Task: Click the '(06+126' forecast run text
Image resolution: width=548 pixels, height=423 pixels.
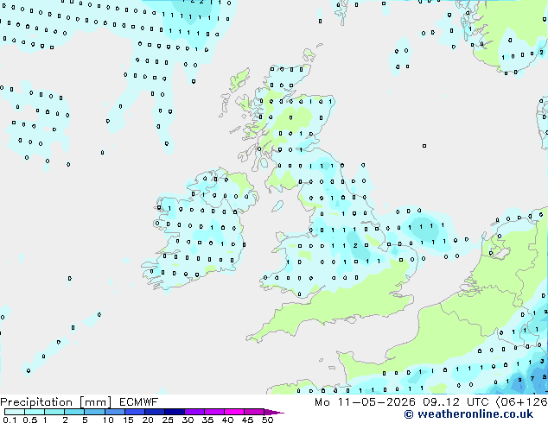Action: (x=521, y=402)
